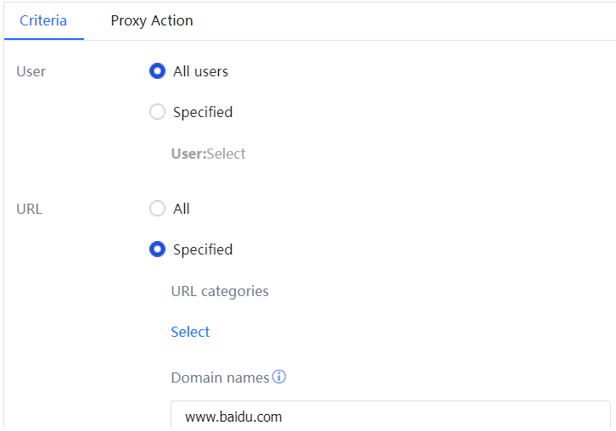Click the 'All users' option text
The width and height of the screenshot is (616, 431).
[x=200, y=71]
